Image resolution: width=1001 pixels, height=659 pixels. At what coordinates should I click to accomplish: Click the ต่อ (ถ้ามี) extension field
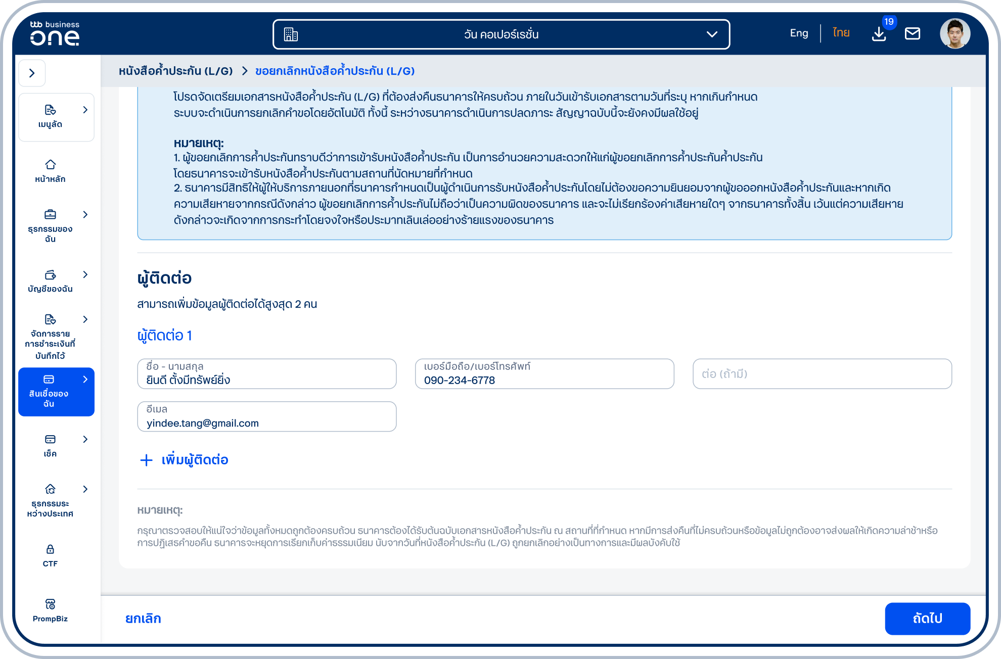tap(822, 374)
